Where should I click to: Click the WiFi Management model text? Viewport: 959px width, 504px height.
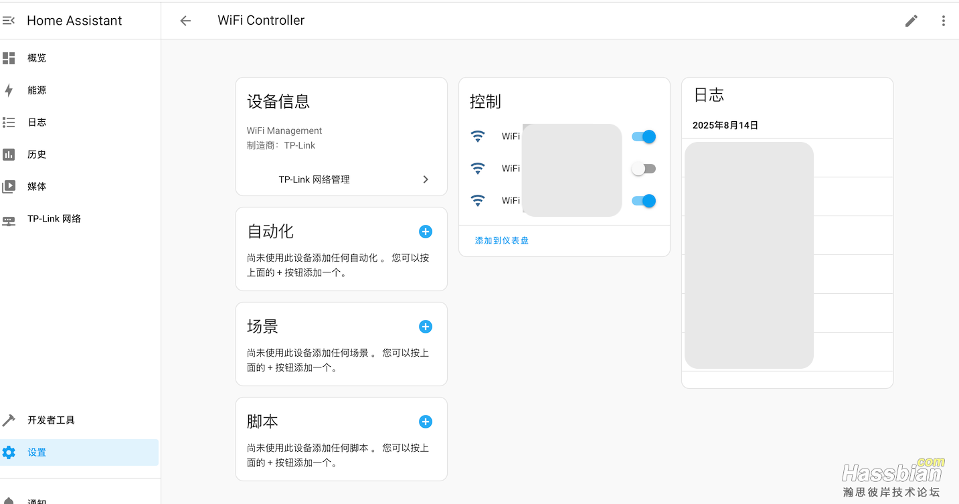coord(284,131)
